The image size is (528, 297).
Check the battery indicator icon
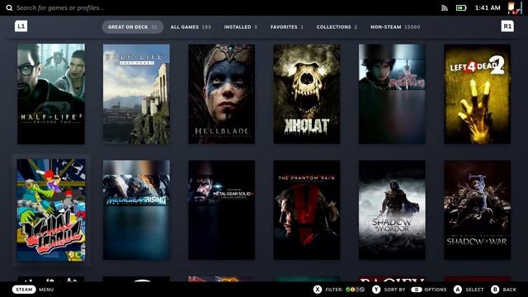(x=461, y=7)
